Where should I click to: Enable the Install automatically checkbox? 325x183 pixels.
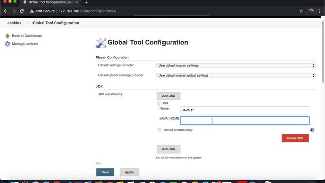[160, 130]
